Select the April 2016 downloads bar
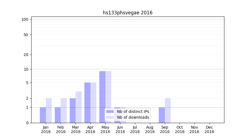249x138 pixels. (x=93, y=102)
